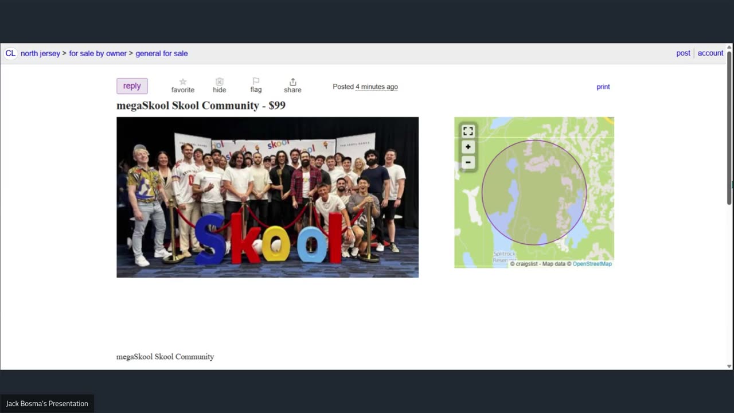Click the page's vertical scrollbar thumb
This screenshot has height=413, width=734.
(729, 127)
